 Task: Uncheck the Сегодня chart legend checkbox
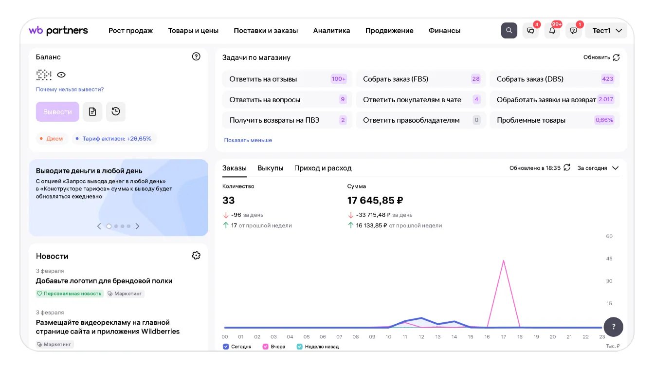(x=226, y=347)
